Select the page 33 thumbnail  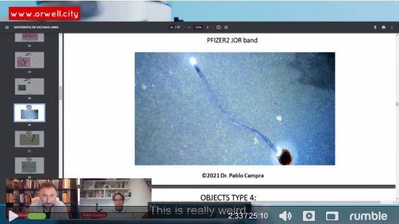point(29,37)
